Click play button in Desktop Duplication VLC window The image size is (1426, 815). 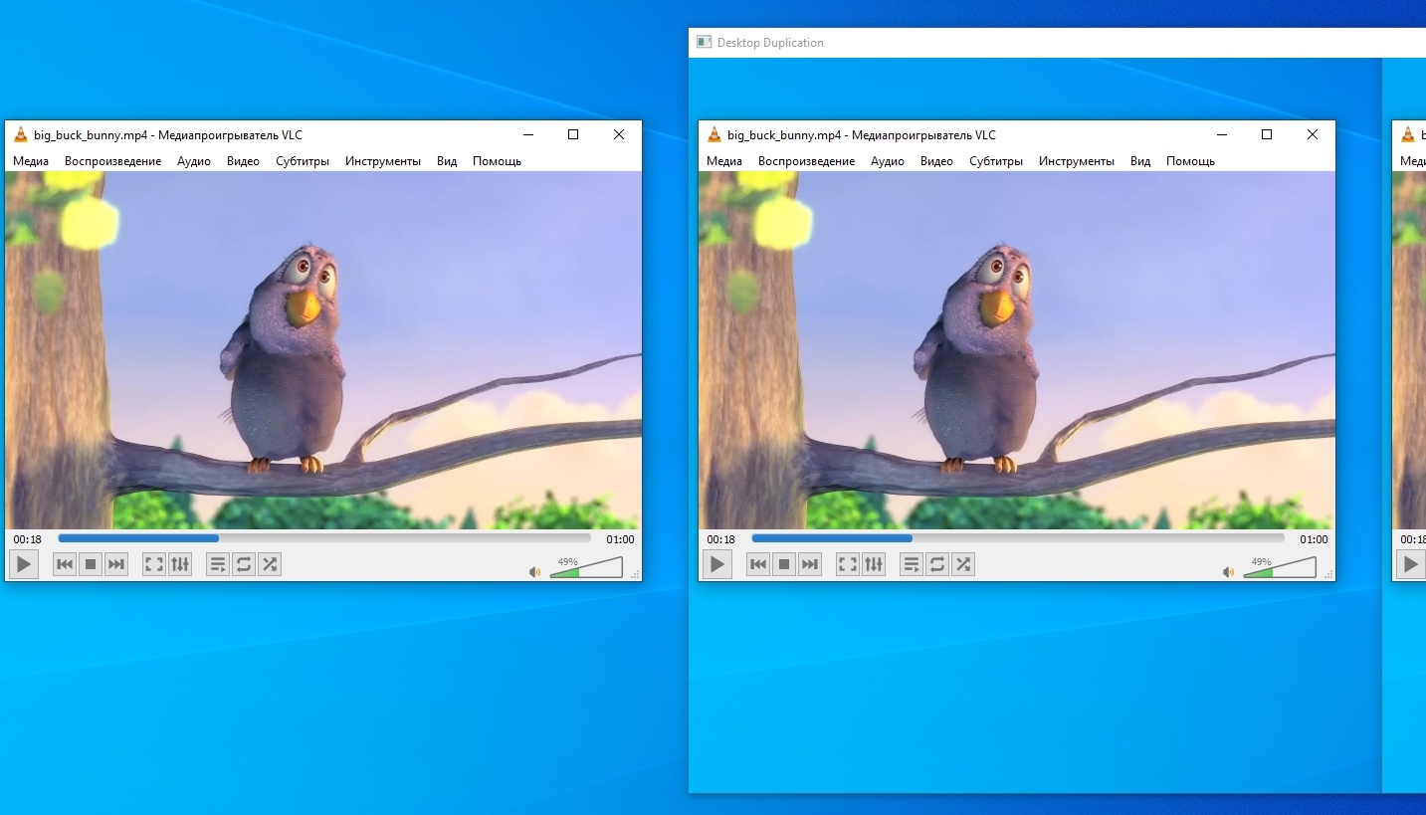click(717, 565)
